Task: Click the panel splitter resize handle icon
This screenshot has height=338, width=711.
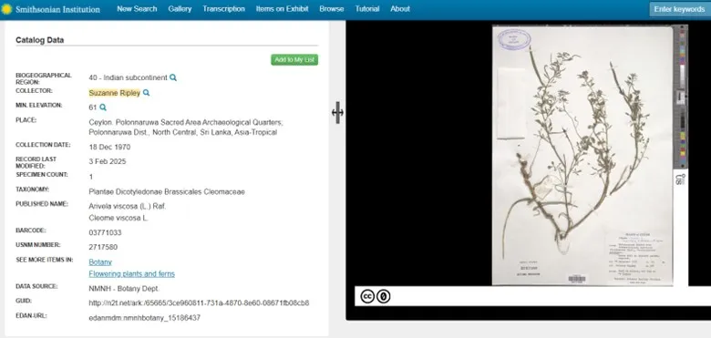Action: (337, 112)
